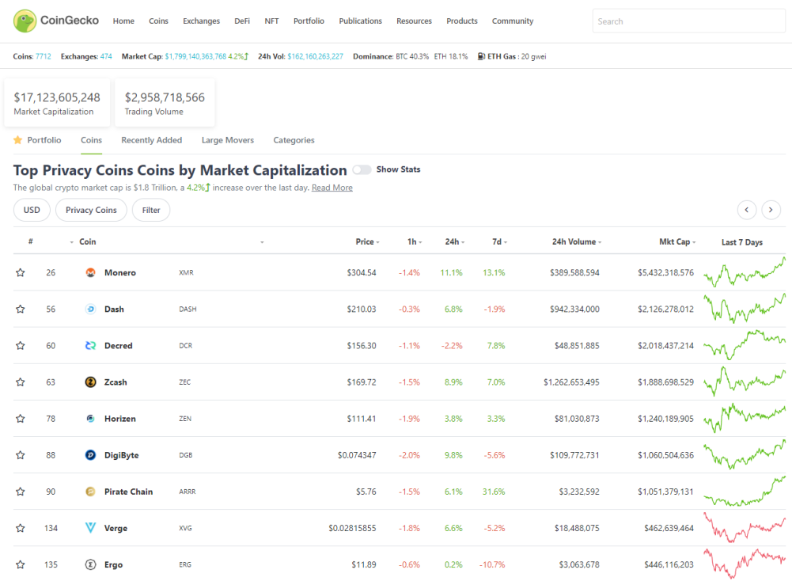Favorite Monero with its star
Screen dimensions: 792x581
21,272
